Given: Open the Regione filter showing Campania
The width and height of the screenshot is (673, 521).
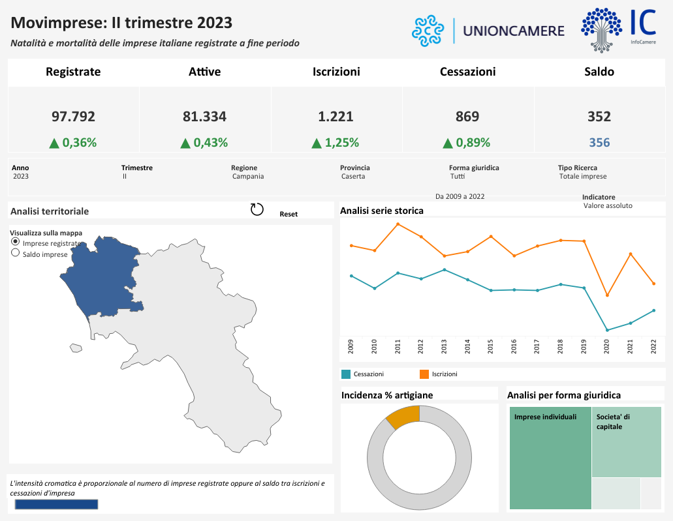Looking at the screenshot, I should point(247,176).
